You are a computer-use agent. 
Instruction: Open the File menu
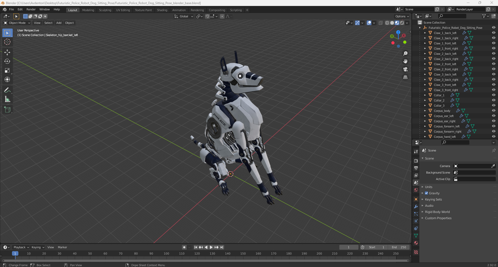tap(11, 9)
